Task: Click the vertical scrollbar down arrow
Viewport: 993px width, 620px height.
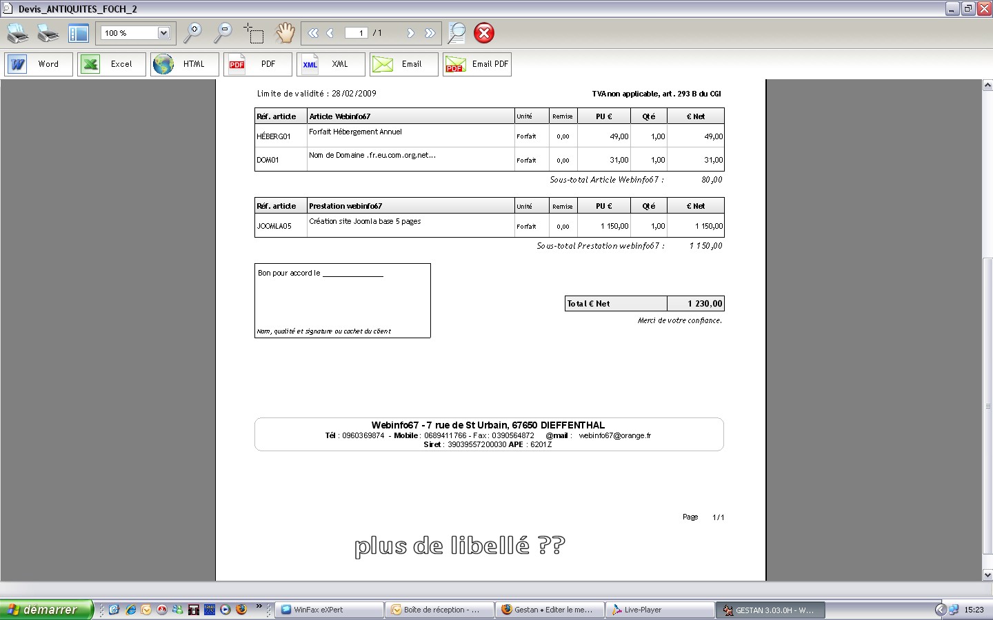Action: click(987, 575)
